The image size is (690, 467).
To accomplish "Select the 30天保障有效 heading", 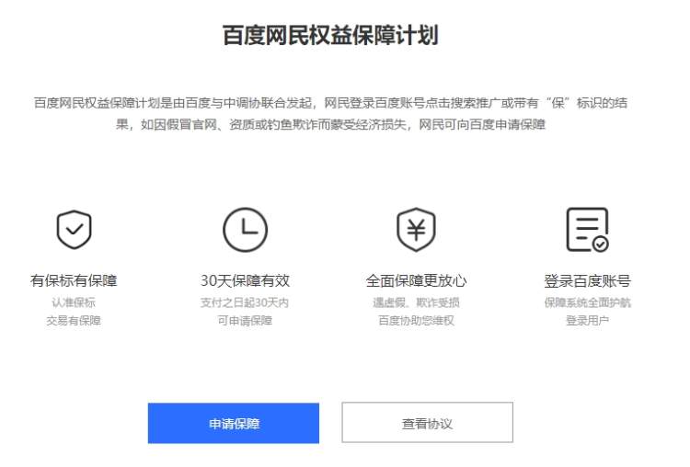I will [x=245, y=280].
